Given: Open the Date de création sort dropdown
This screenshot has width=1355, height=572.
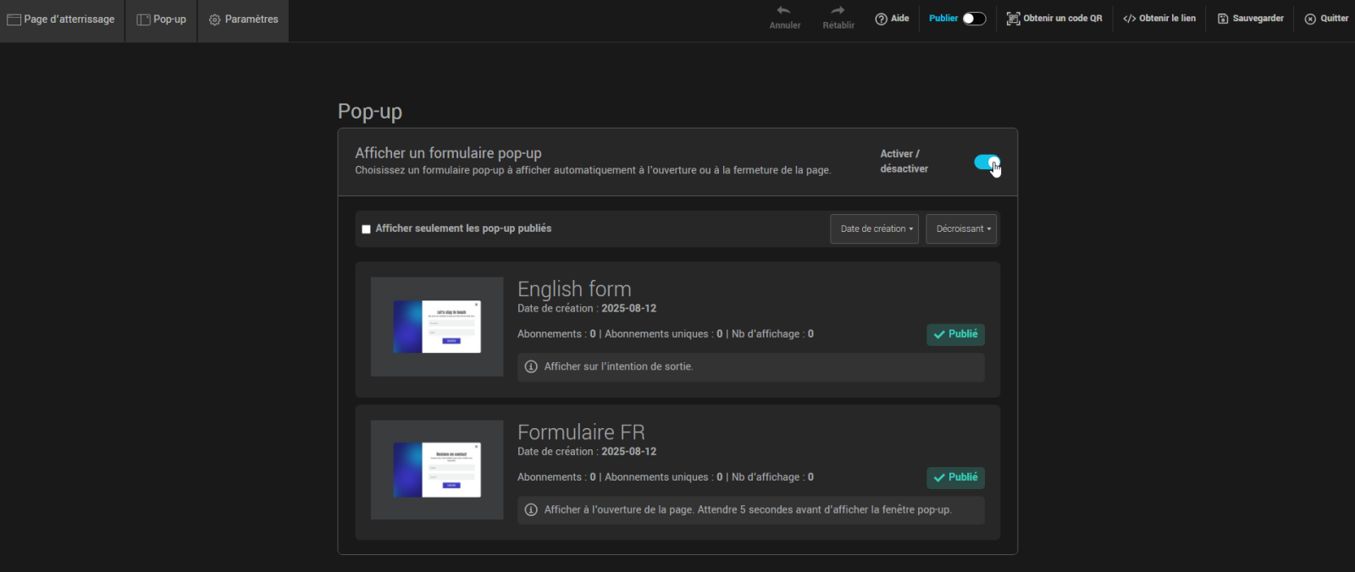Looking at the screenshot, I should click(x=874, y=228).
